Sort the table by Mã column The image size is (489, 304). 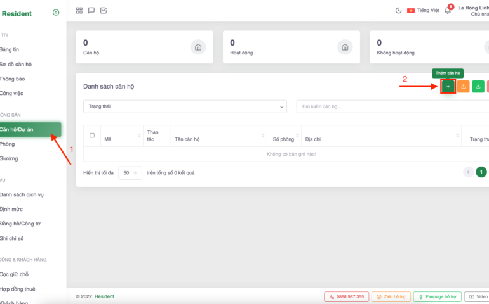tap(139, 136)
